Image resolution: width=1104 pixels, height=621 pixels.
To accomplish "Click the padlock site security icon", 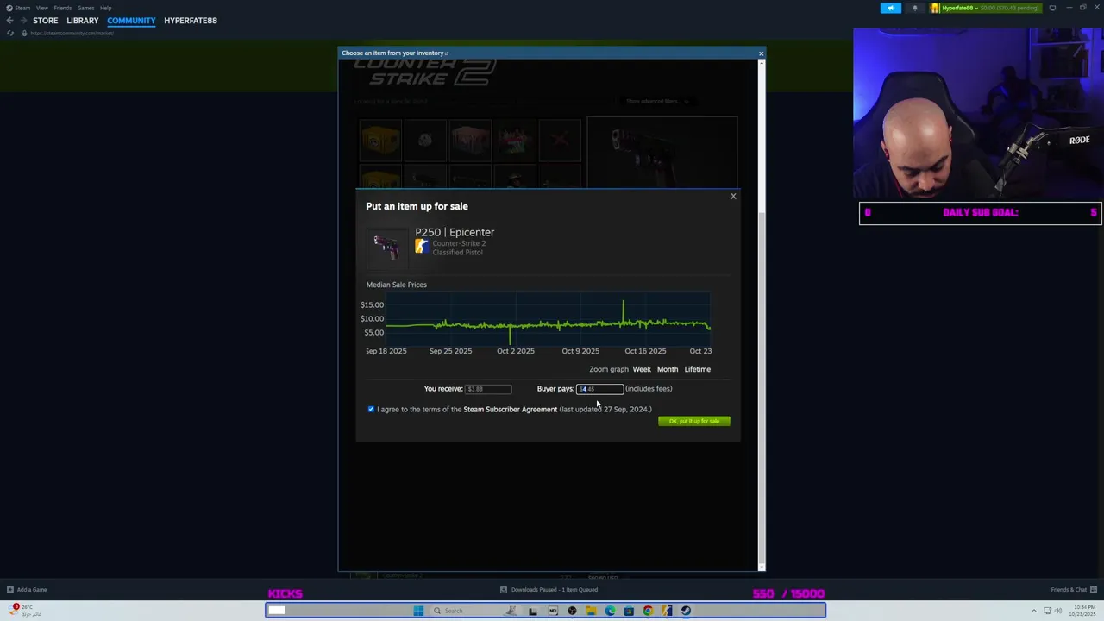I will tap(24, 33).
